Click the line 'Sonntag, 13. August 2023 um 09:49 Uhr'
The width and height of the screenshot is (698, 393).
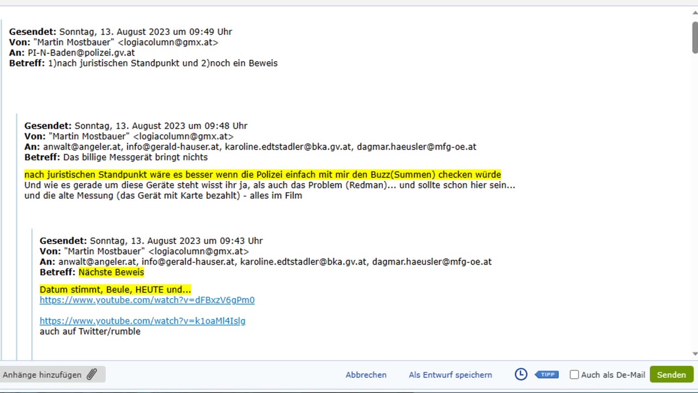[x=146, y=32]
